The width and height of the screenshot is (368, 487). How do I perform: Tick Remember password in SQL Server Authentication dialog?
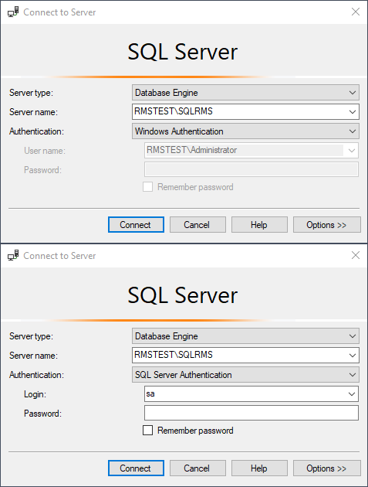(147, 430)
